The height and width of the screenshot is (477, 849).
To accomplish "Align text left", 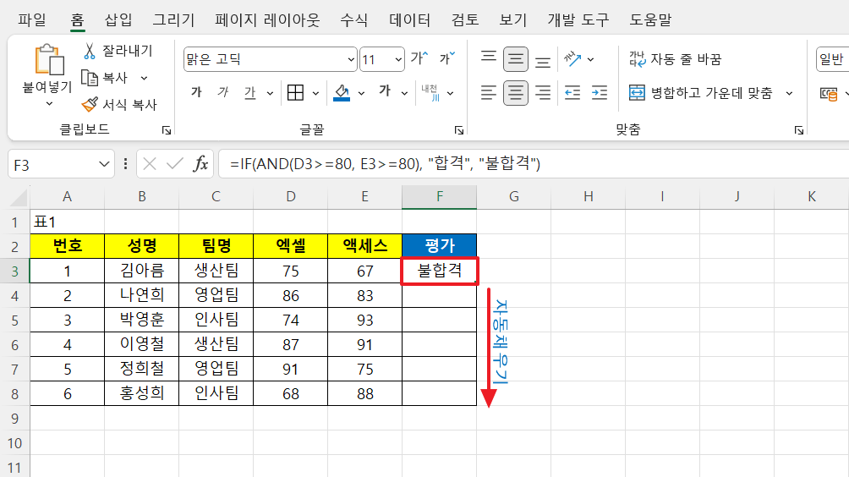I will point(489,92).
